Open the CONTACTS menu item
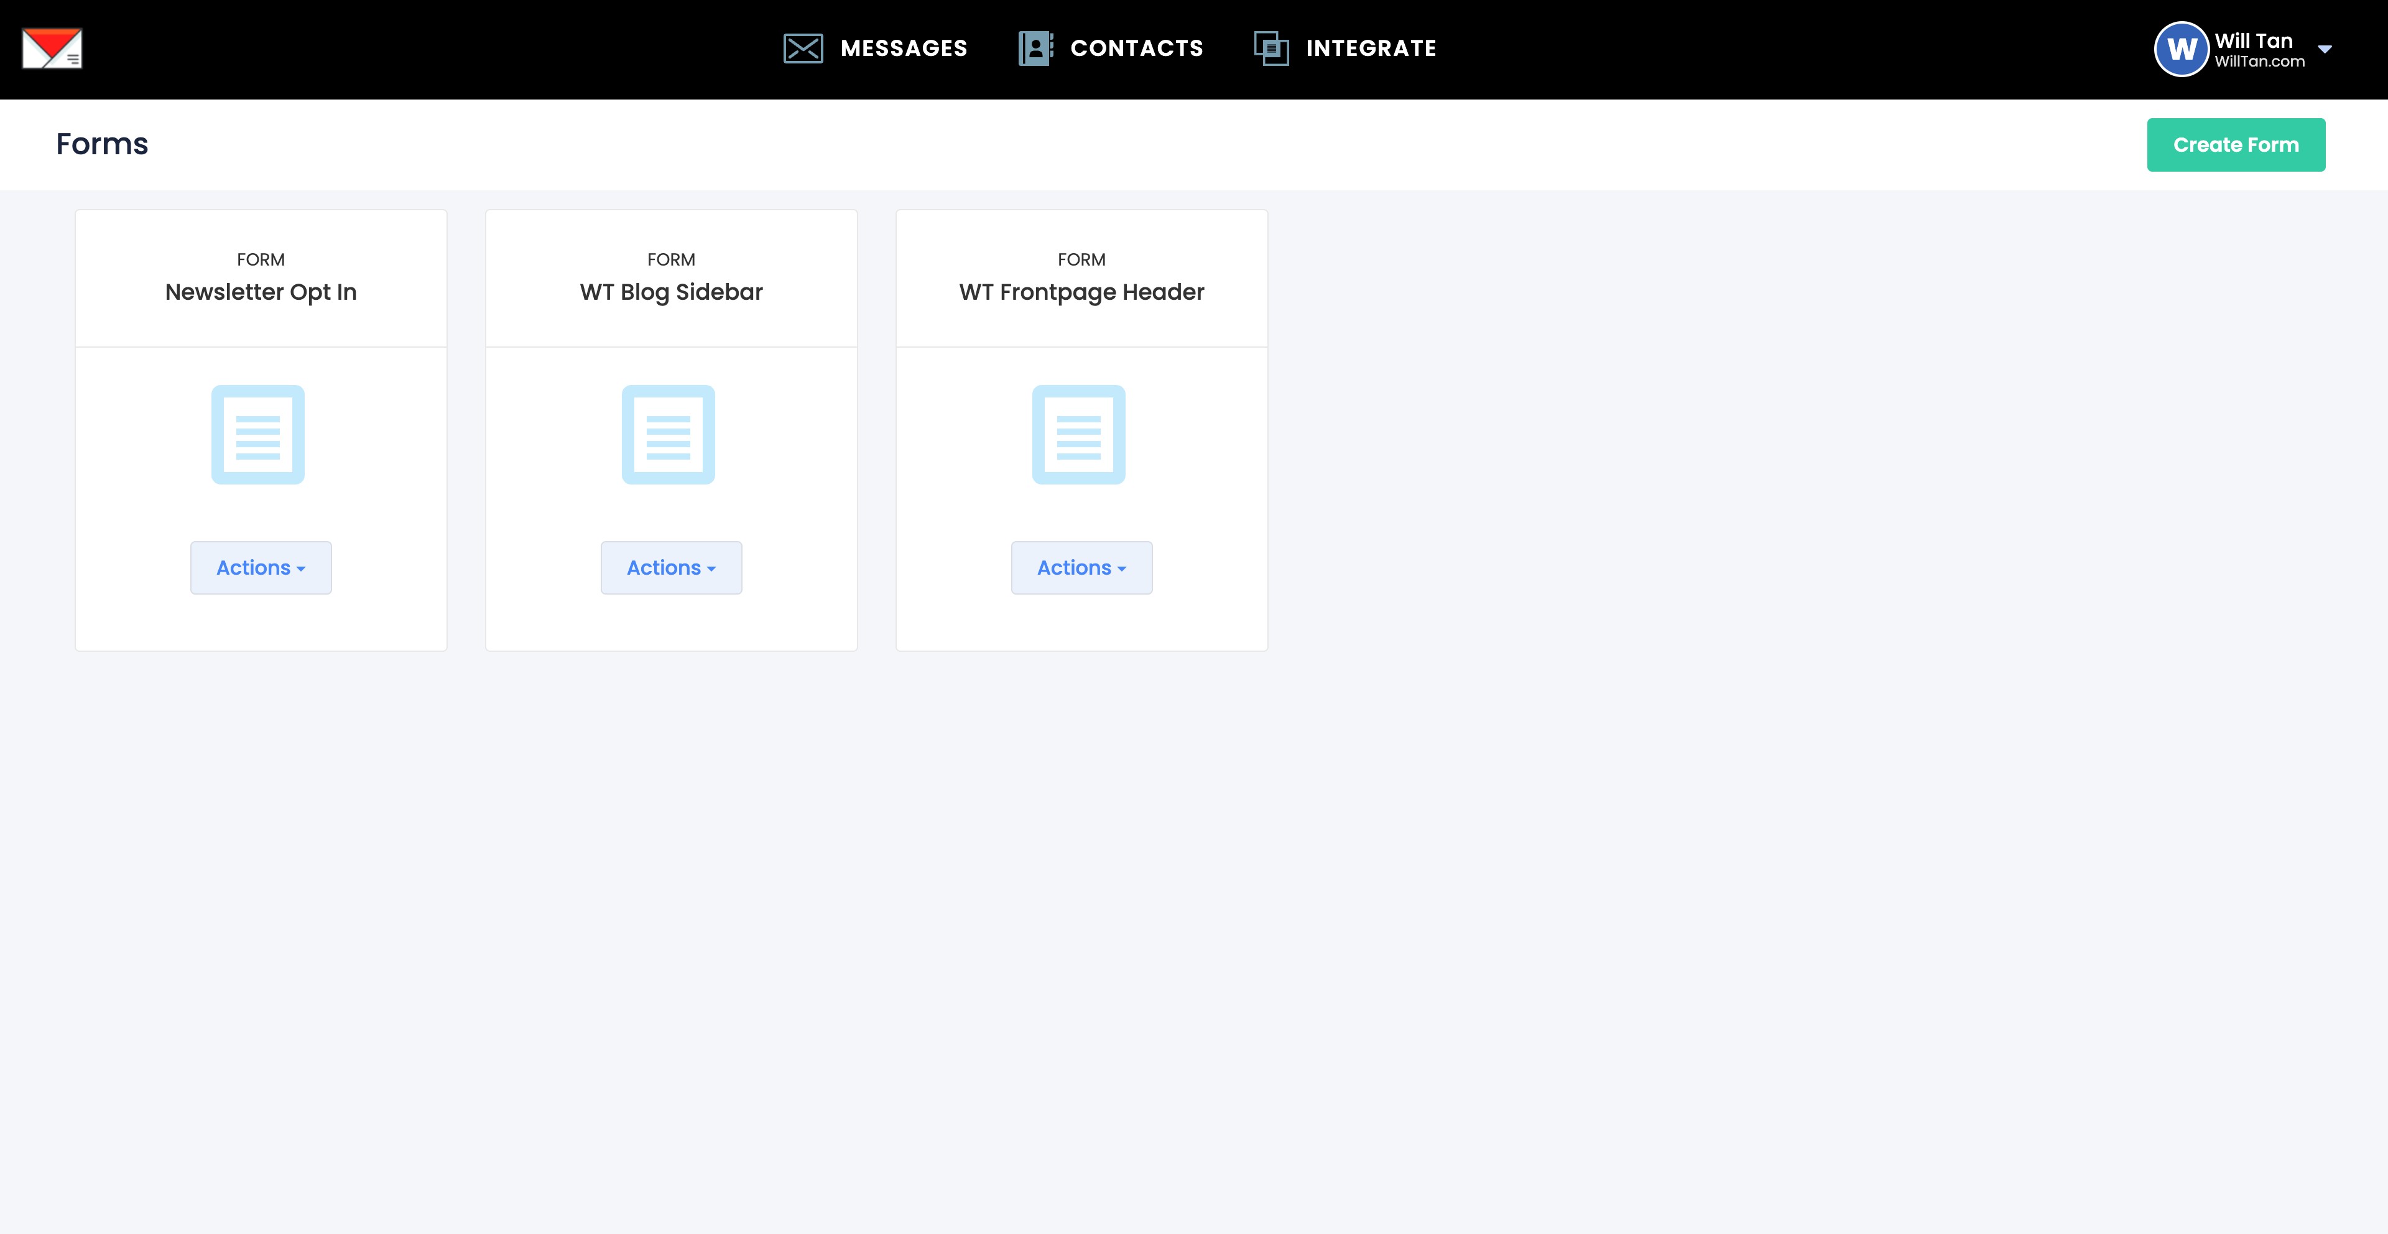This screenshot has height=1234, width=2388. (1137, 49)
